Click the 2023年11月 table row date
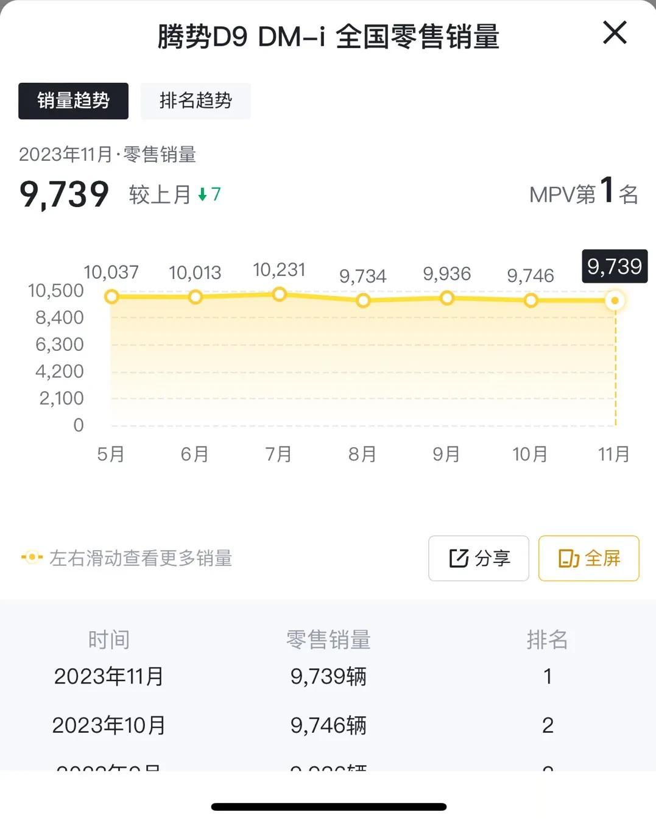This screenshot has width=656, height=823. pyautogui.click(x=109, y=676)
